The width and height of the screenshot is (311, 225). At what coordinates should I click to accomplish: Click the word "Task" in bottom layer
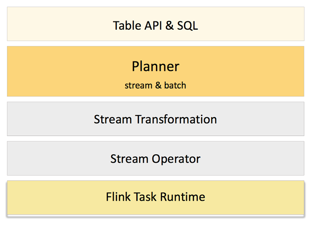[145, 197]
